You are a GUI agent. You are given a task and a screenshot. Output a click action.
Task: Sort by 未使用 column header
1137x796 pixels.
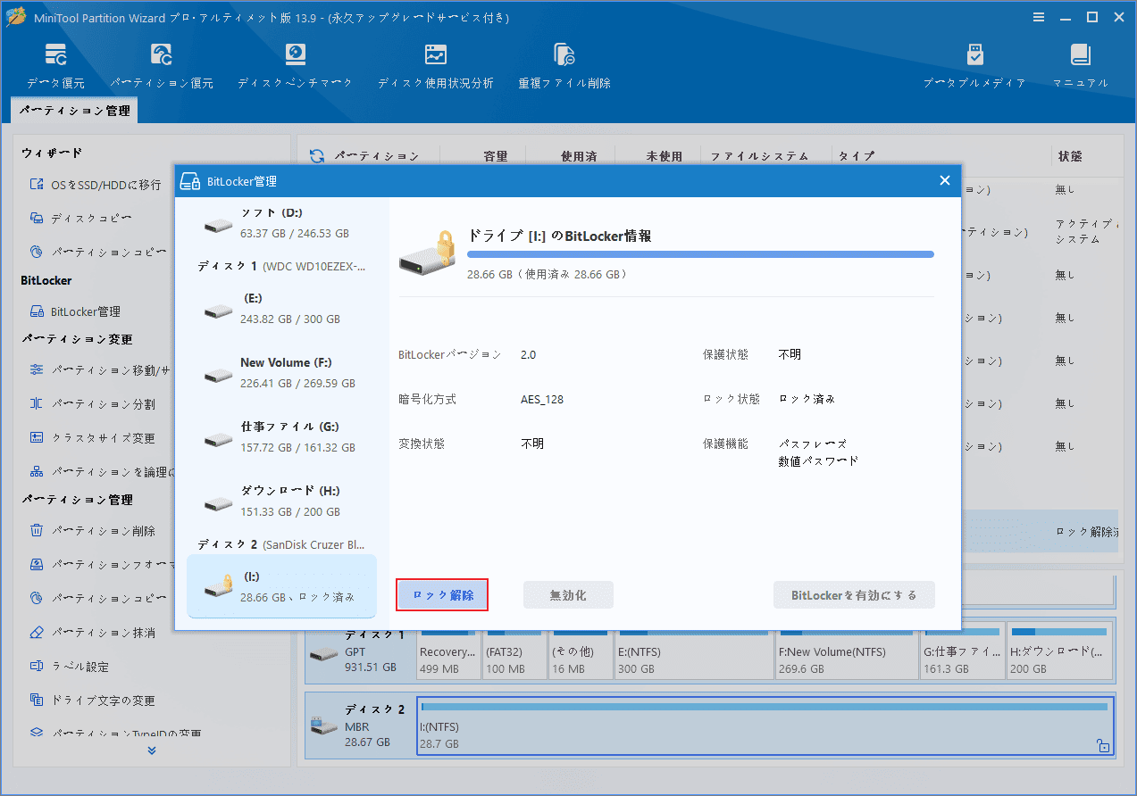[665, 156]
